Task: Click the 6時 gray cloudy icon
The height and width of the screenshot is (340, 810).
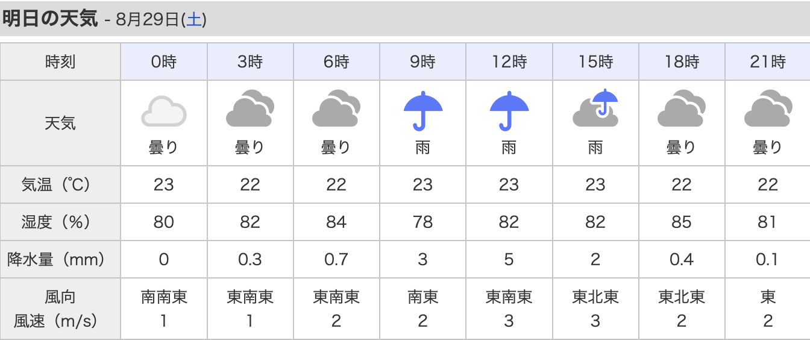Action: pyautogui.click(x=336, y=109)
